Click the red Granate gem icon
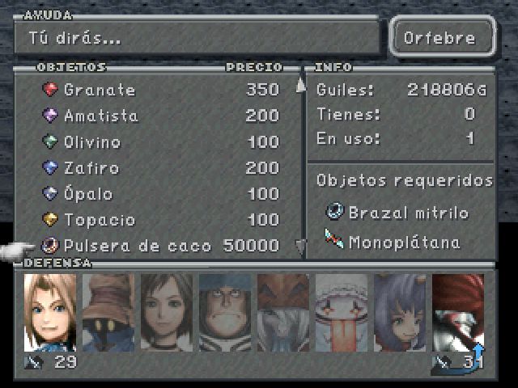 click(x=50, y=89)
